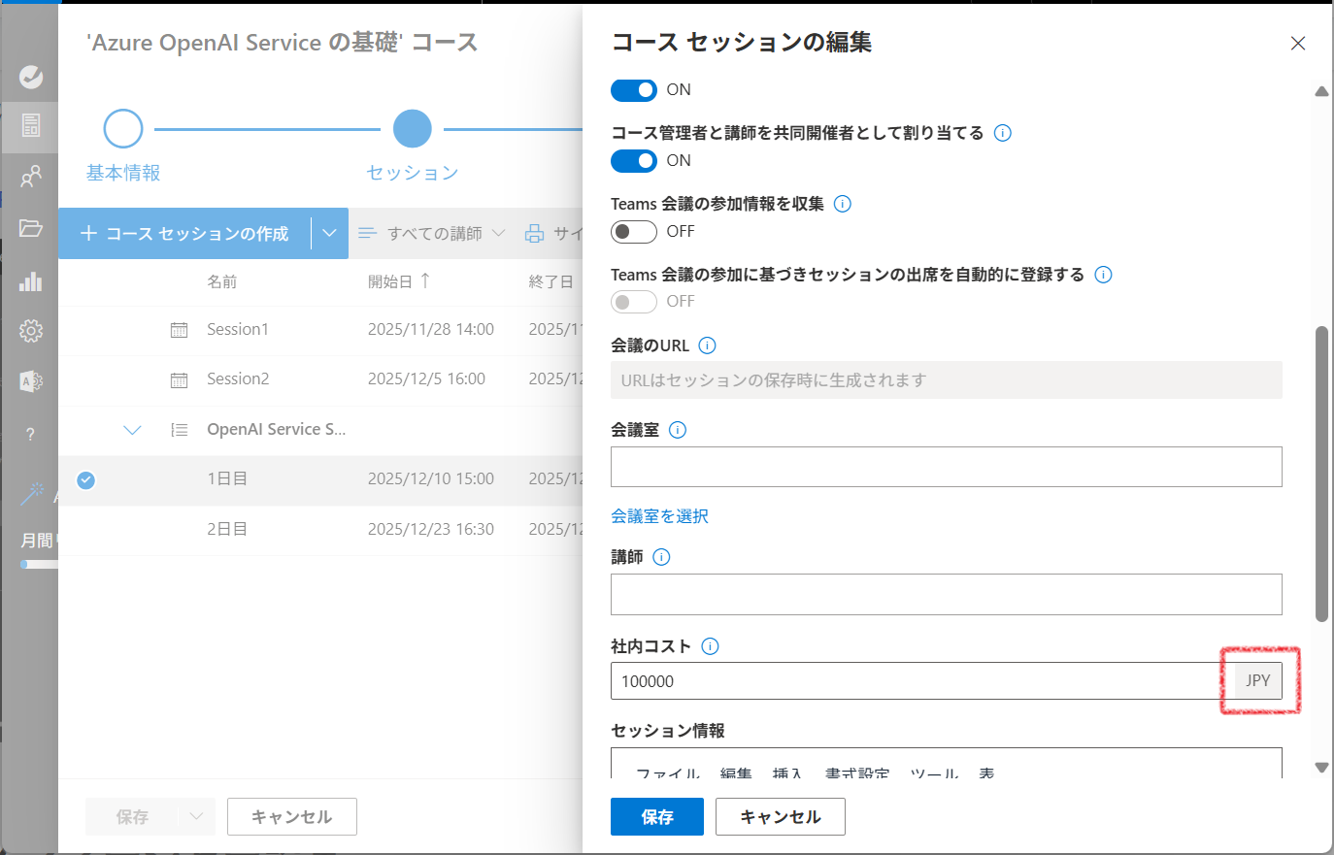The image size is (1334, 855).
Task: Click the edit panel vertical scrollbar thumb
Action: [x=1321, y=474]
